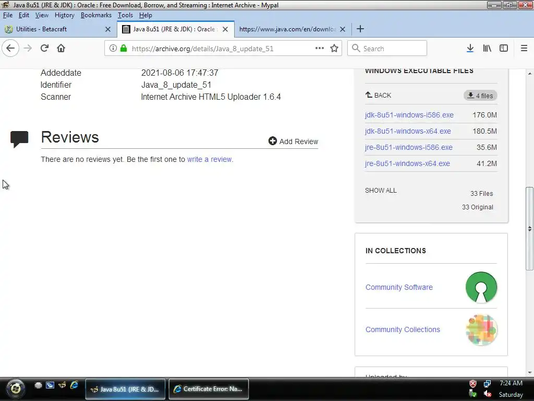534x401 pixels.
Task: Follow the write a review link
Action: click(x=210, y=159)
